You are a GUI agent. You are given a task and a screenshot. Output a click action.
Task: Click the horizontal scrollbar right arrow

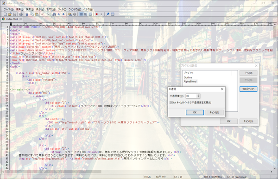[271, 172]
